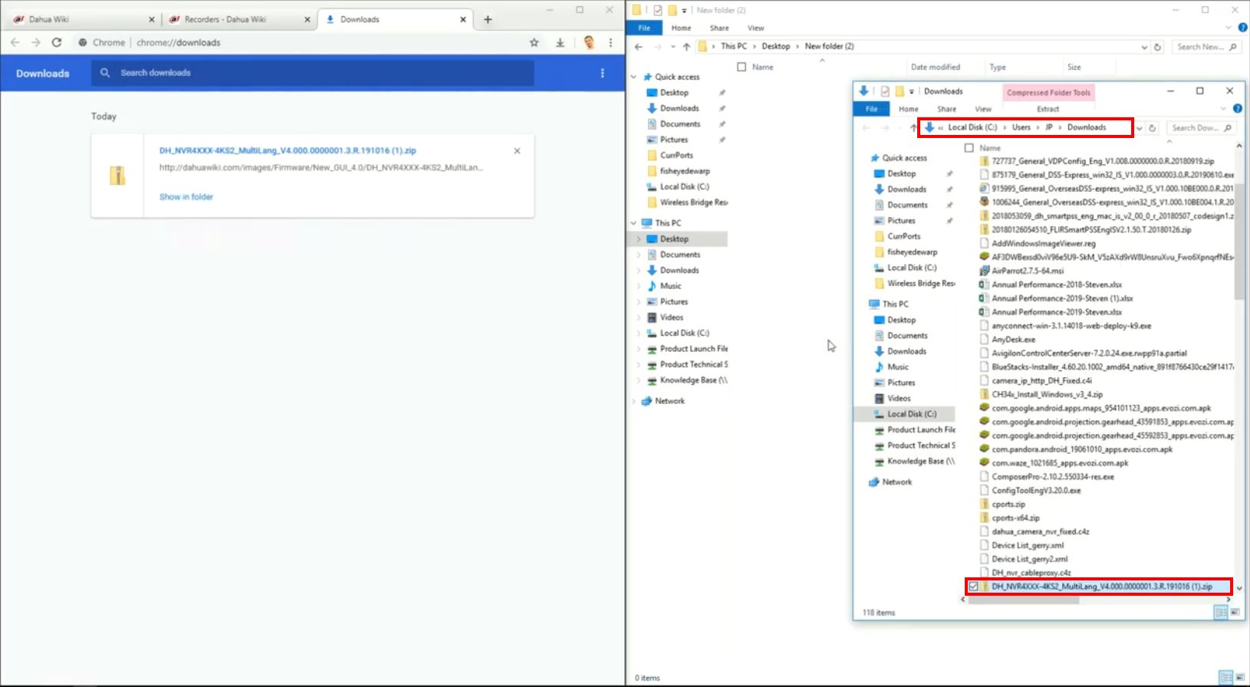This screenshot has height=687, width=1250.
Task: Refresh the Downloads explorer window
Action: (x=1152, y=128)
